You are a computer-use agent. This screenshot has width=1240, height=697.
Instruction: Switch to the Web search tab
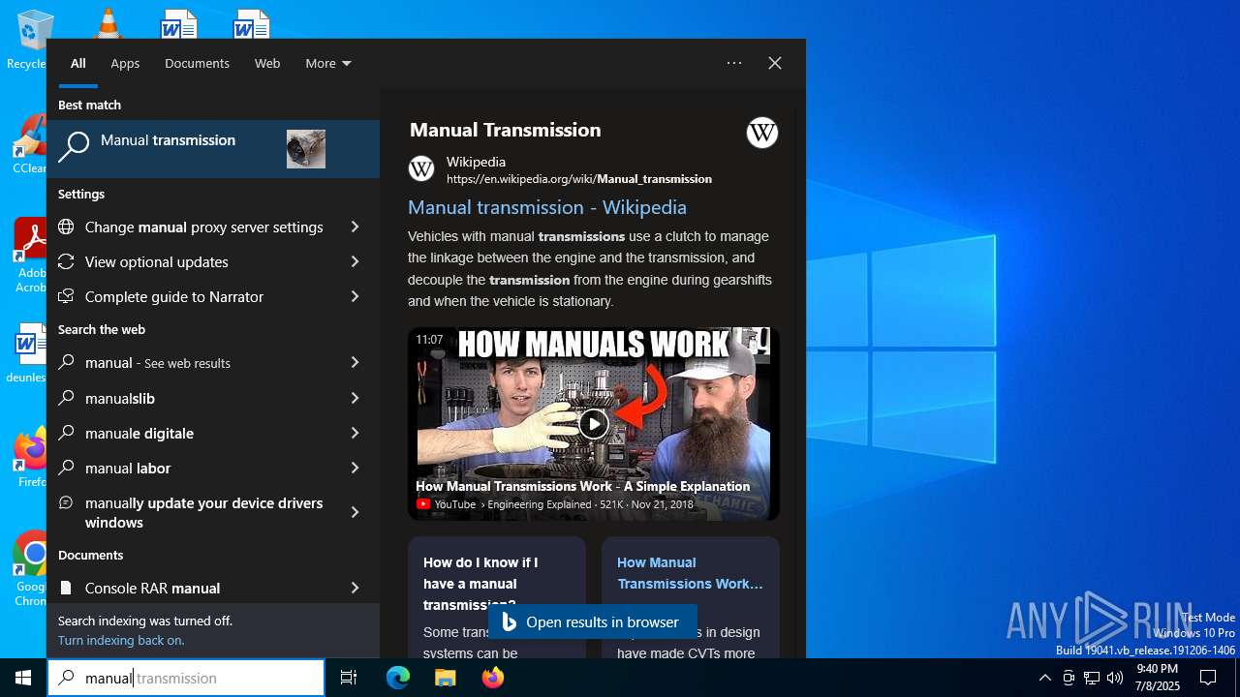(267, 63)
